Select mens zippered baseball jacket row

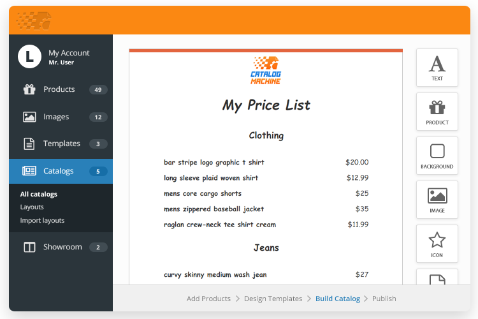(x=266, y=209)
